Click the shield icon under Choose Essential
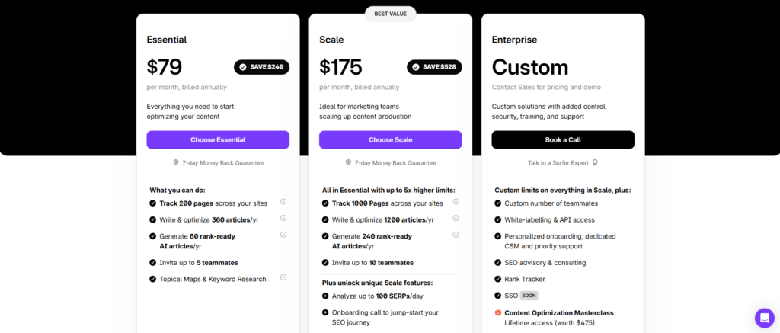The width and height of the screenshot is (780, 333). pyautogui.click(x=176, y=163)
